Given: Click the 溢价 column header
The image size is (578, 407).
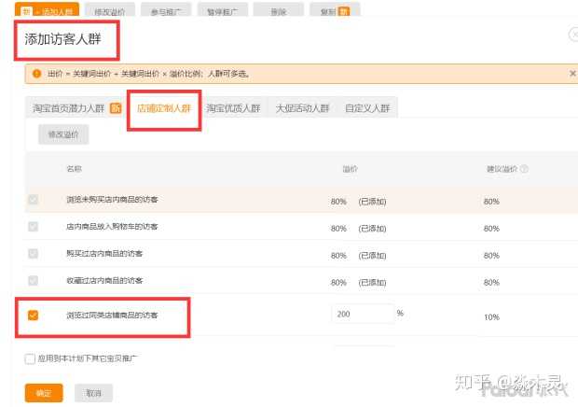Looking at the screenshot, I should tap(350, 169).
